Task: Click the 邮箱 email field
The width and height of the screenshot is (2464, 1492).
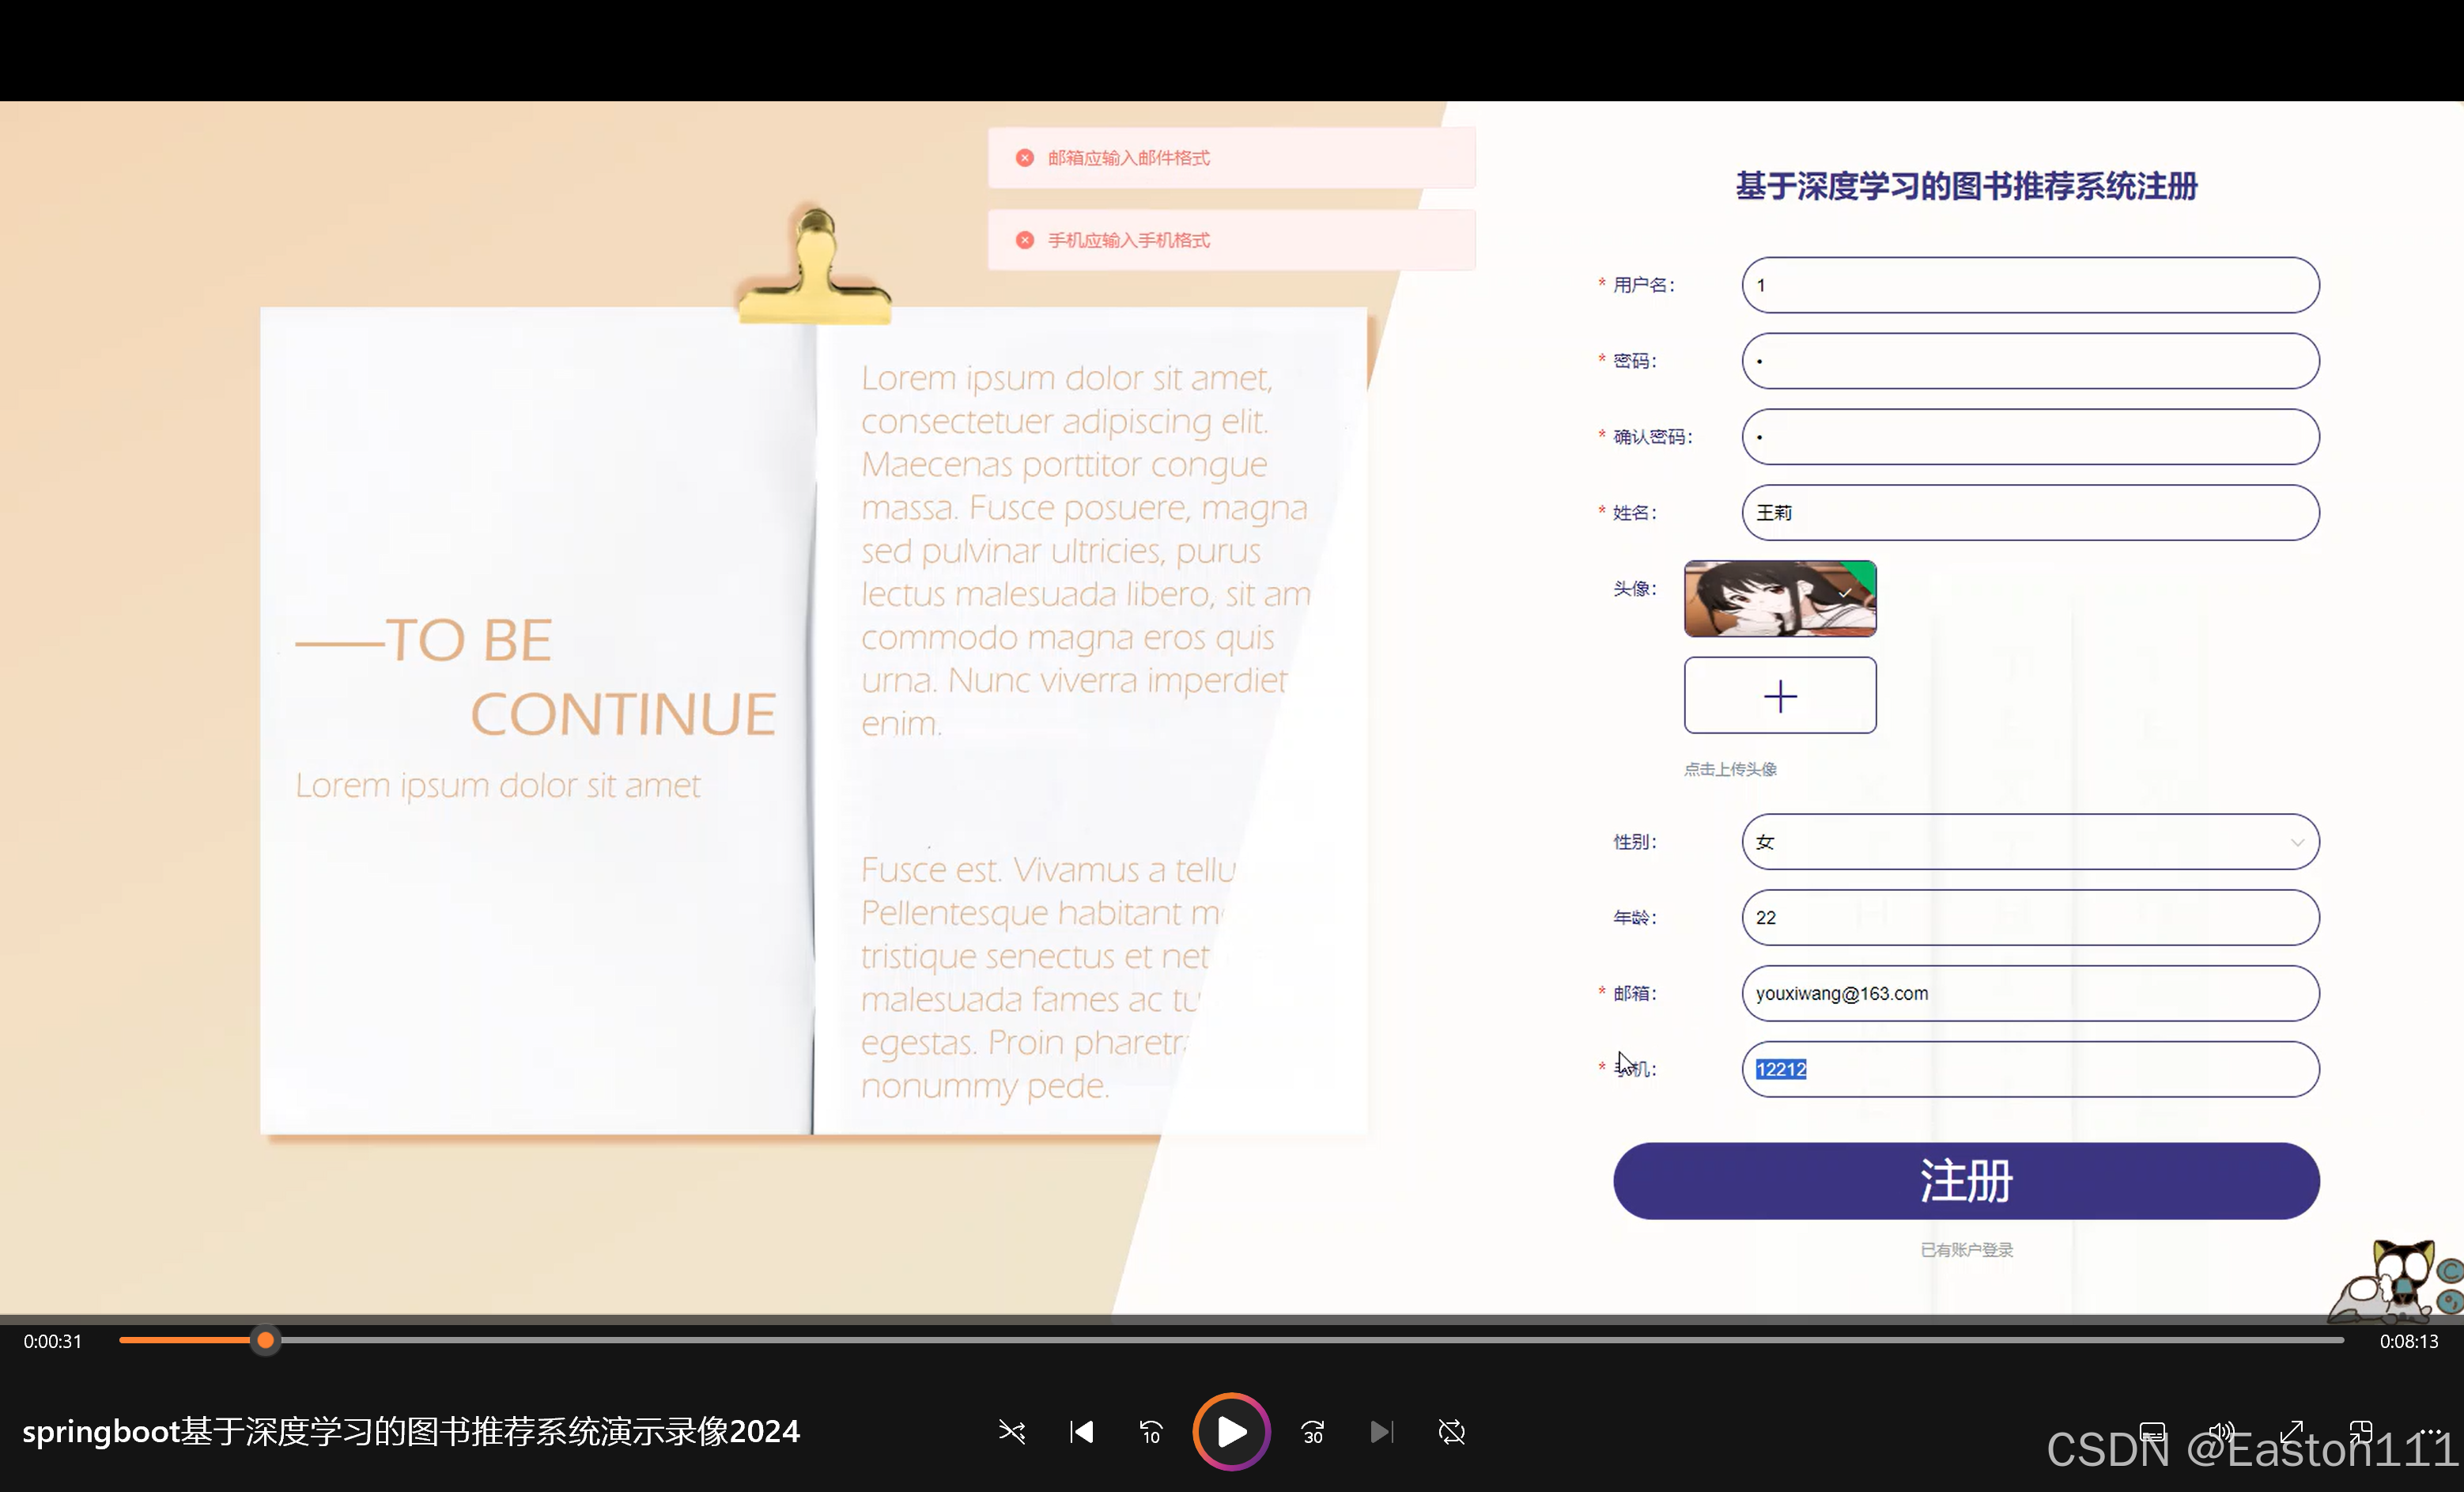Action: (2031, 994)
